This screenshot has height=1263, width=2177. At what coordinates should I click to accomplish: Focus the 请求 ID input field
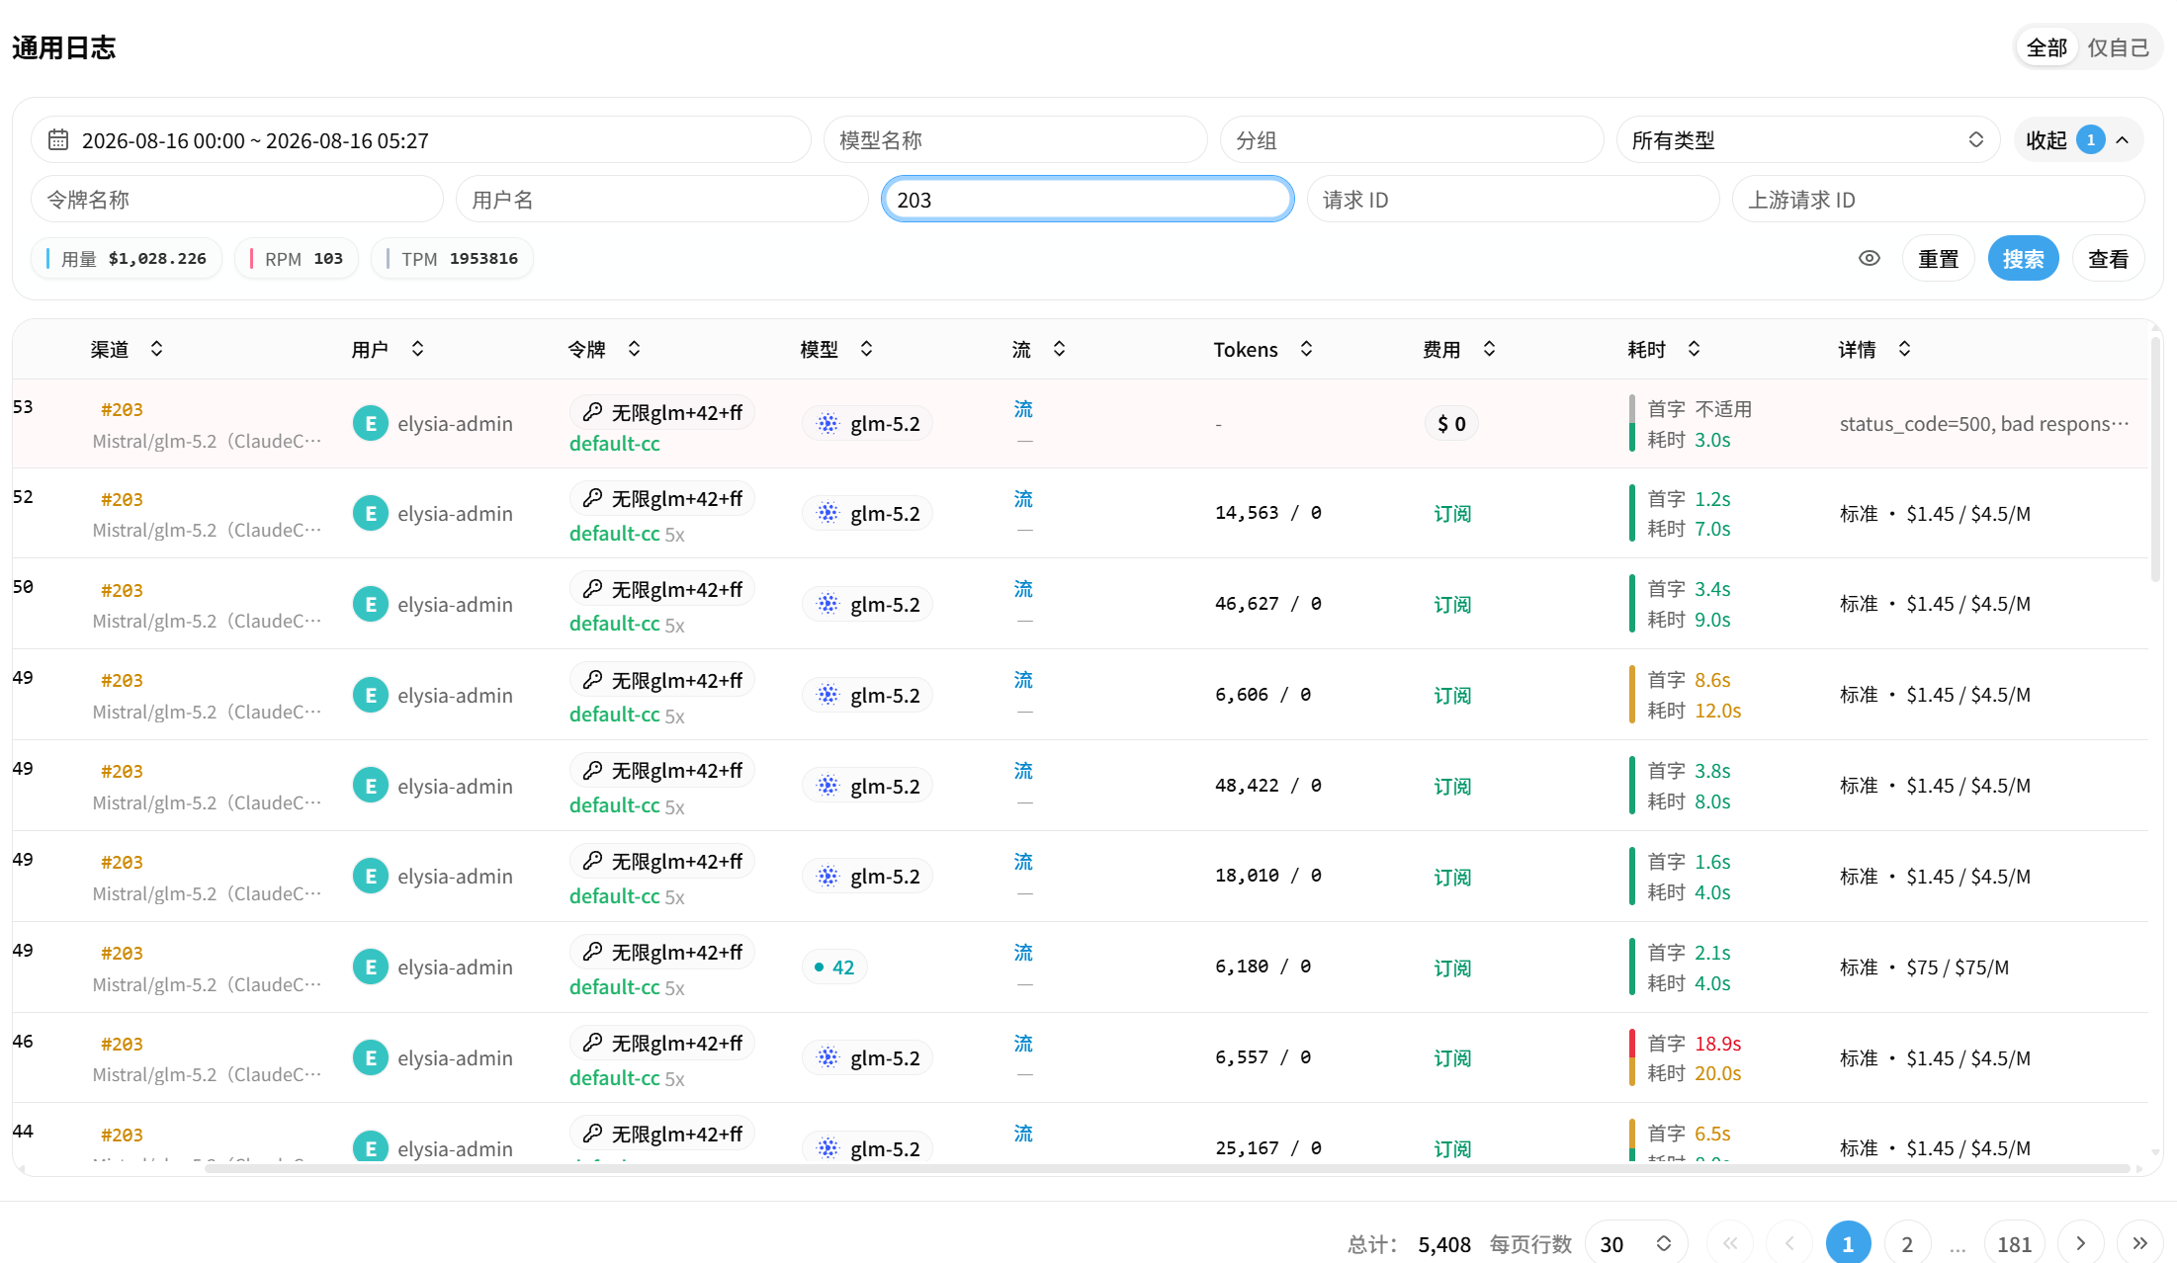(1513, 200)
